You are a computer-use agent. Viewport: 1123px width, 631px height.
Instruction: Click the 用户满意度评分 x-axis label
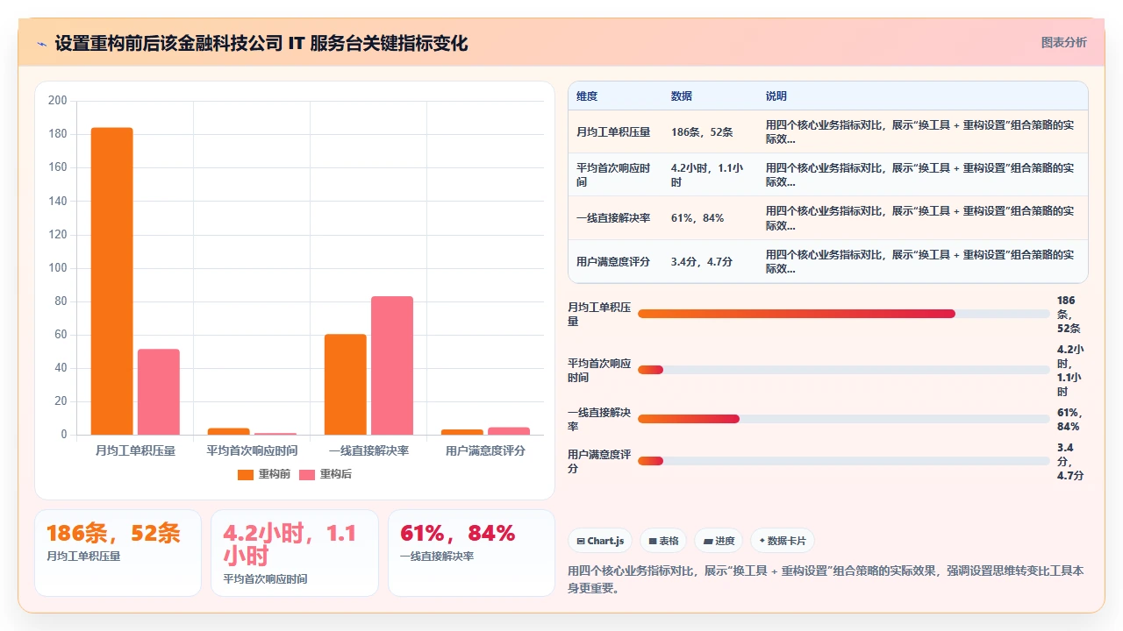point(485,450)
